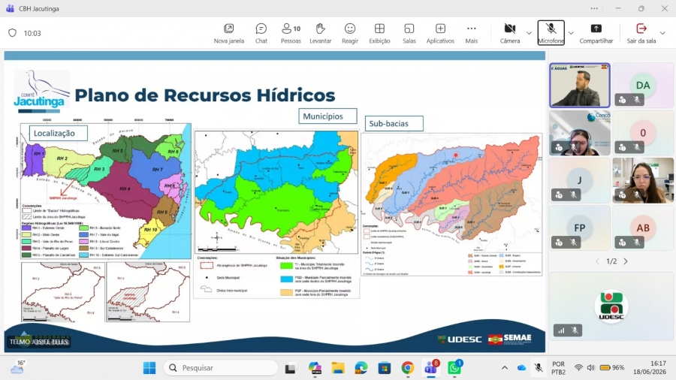The height and width of the screenshot is (380, 676).
Task: Select speaker video thumbnail with headset man
Action: [580, 86]
